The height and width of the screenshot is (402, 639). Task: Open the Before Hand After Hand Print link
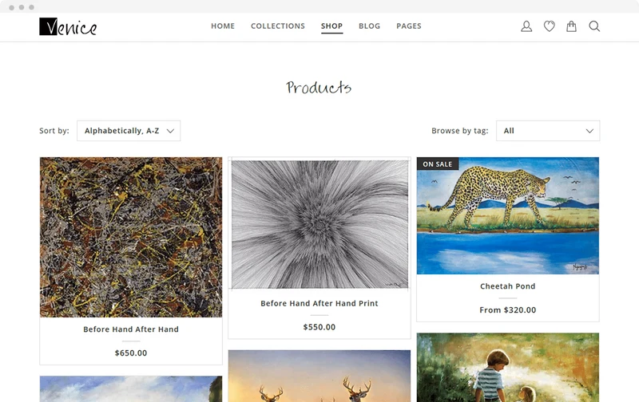[x=319, y=303]
